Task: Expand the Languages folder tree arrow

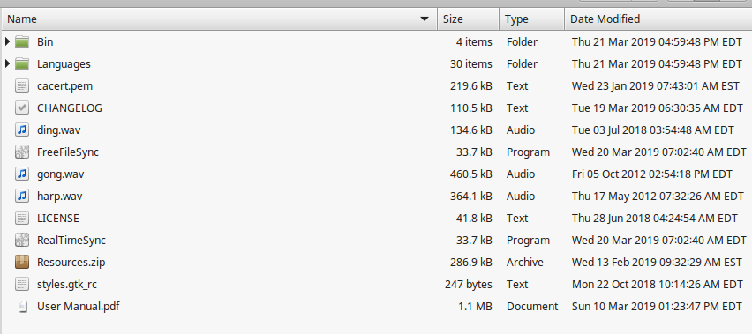Action: [7, 63]
